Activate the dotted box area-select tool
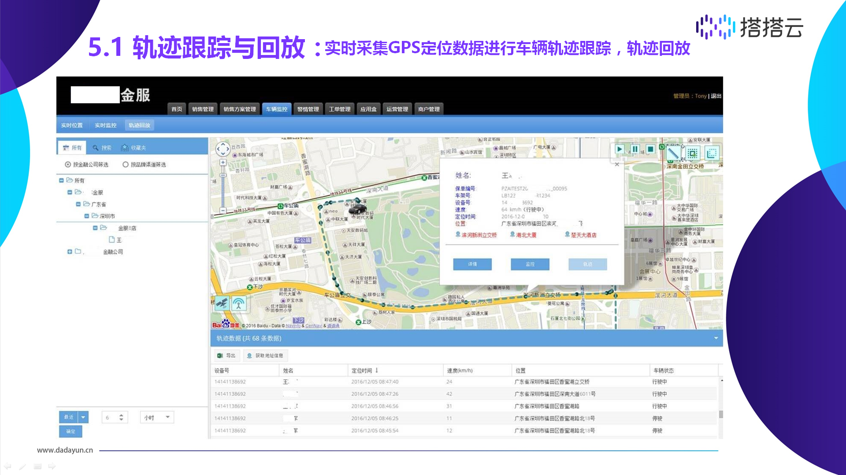This screenshot has width=846, height=475. [x=693, y=153]
